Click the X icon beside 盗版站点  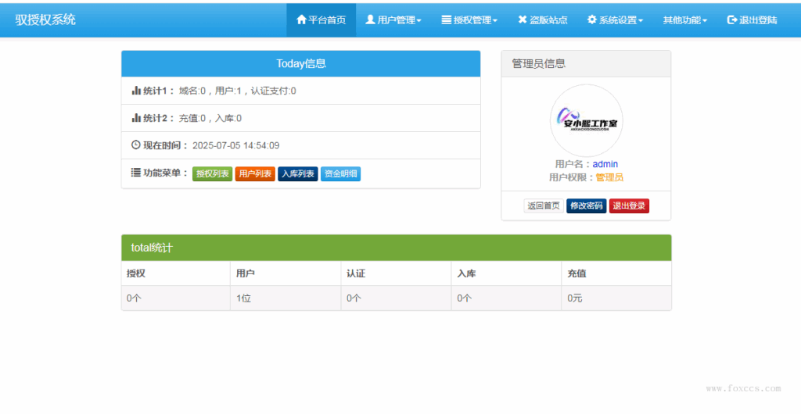(522, 20)
